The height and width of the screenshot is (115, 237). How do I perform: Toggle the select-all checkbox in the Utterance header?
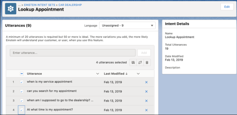(22, 74)
